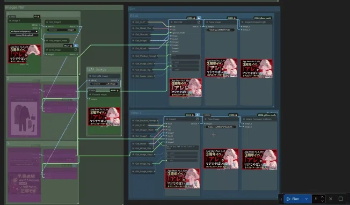
Task: Select the Set_image1_mask node
Action: [x=57, y=41]
